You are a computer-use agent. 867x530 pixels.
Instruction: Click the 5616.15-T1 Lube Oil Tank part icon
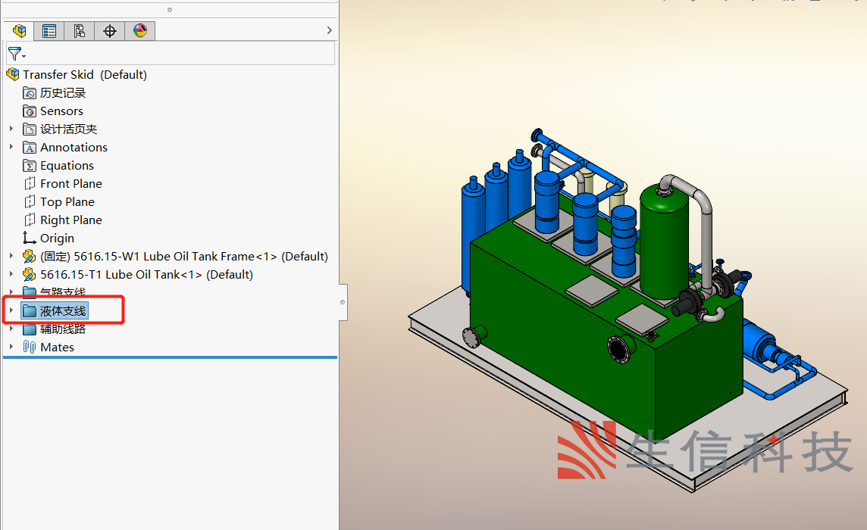point(30,275)
